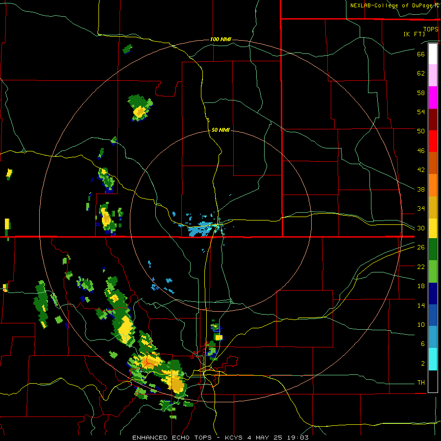Click the 100 NMI range ring label

[220, 39]
